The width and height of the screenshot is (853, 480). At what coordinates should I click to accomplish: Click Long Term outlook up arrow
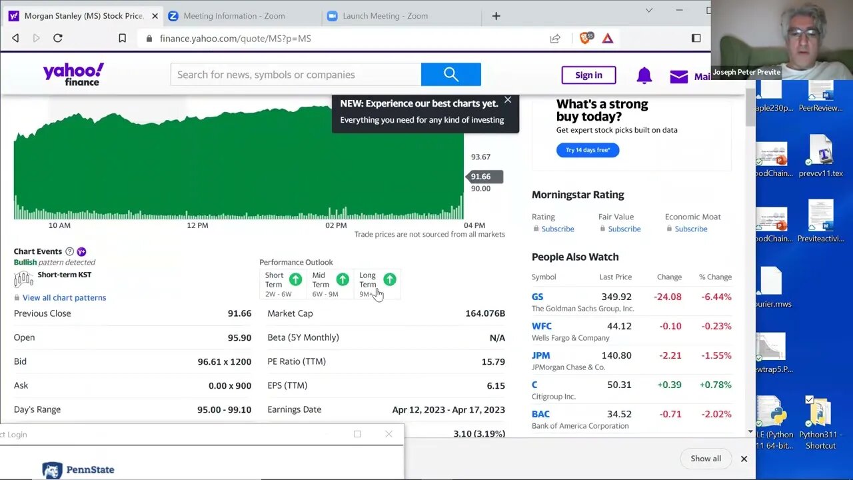pyautogui.click(x=390, y=279)
